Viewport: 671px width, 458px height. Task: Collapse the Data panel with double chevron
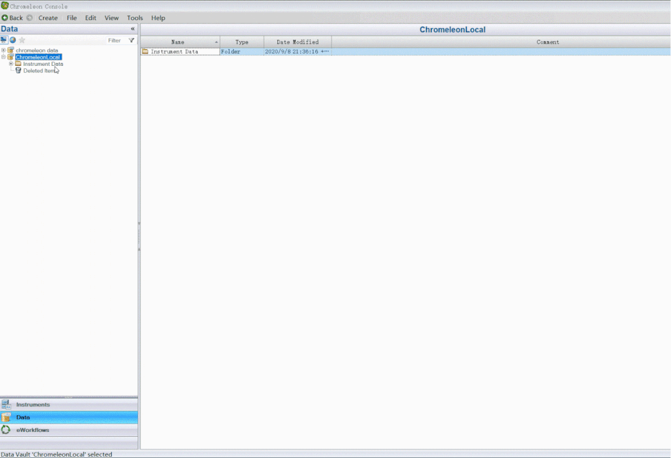[x=132, y=29]
